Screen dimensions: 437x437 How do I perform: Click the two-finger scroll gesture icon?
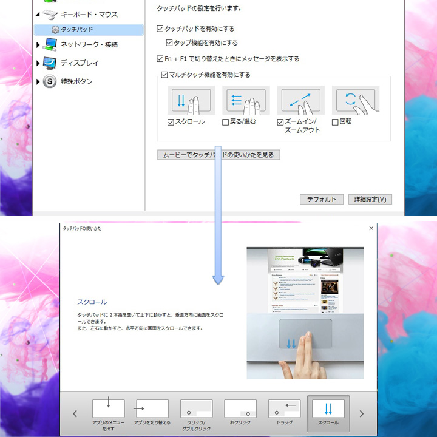[191, 100]
